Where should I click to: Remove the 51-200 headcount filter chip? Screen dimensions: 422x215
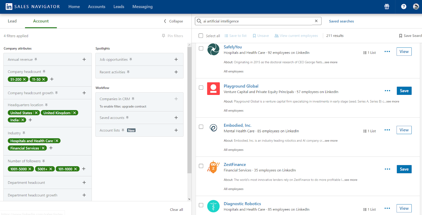(25, 79)
